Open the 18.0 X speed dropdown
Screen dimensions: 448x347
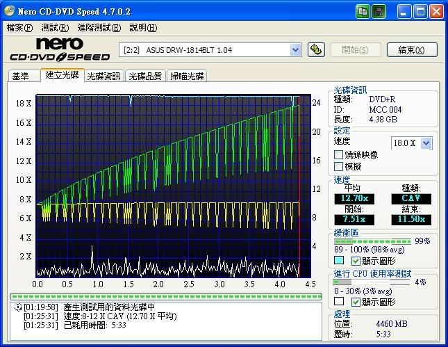click(x=426, y=143)
